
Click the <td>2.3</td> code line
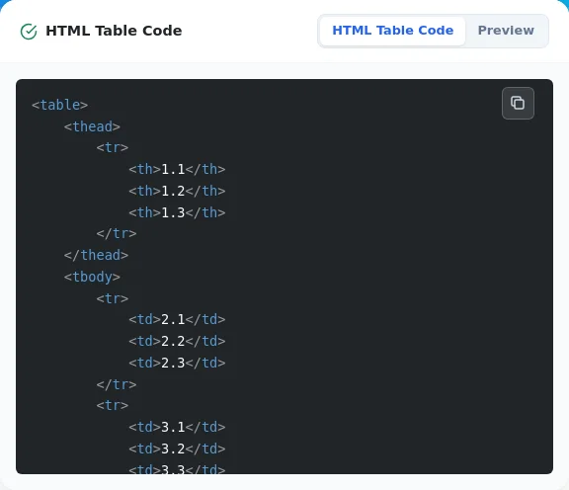(177, 363)
